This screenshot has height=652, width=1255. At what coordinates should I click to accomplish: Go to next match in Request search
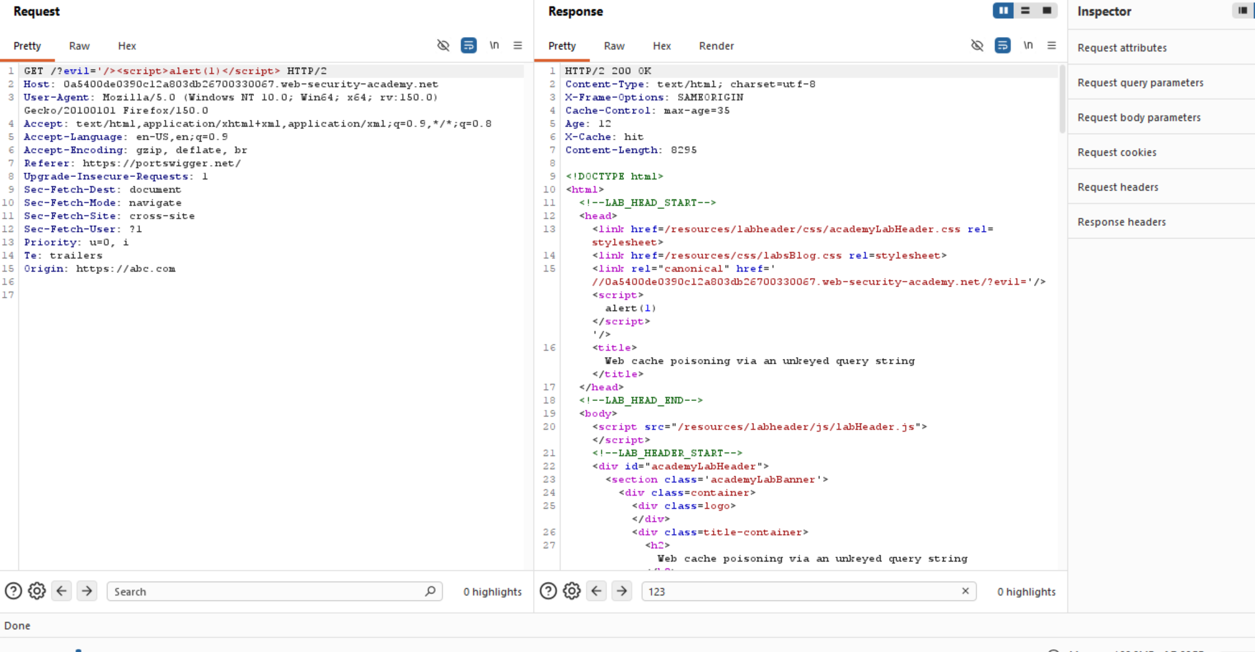point(87,591)
